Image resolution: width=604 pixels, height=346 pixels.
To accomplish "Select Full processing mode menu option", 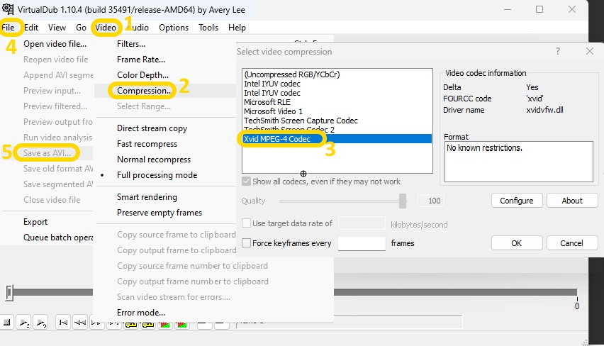I will (x=157, y=175).
